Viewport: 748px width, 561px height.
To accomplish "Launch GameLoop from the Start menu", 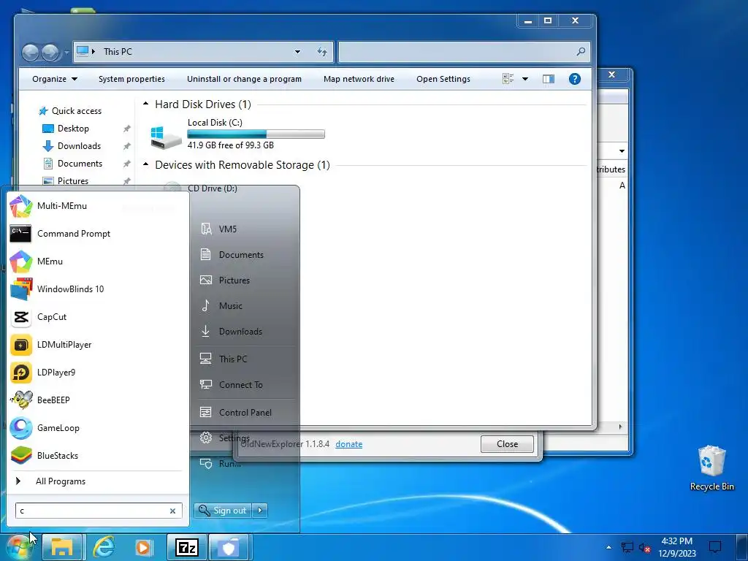I will tap(45, 428).
